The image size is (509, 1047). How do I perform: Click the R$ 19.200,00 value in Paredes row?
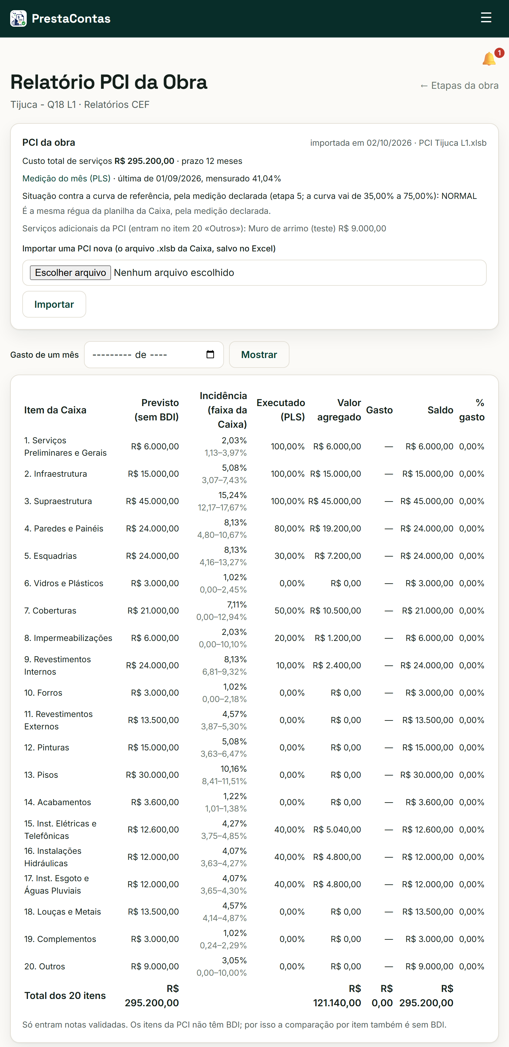coord(335,528)
